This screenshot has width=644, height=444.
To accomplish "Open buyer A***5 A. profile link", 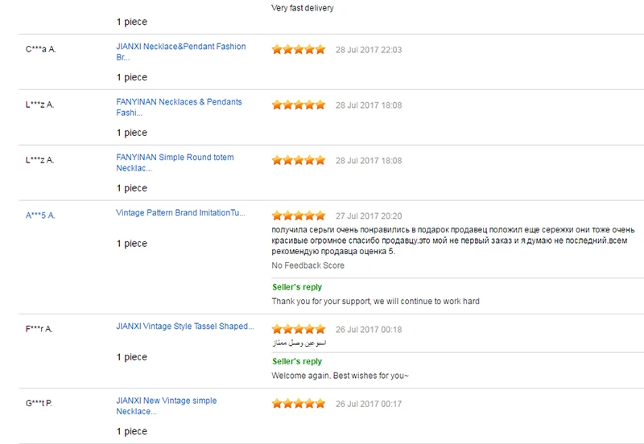I will click(40, 216).
